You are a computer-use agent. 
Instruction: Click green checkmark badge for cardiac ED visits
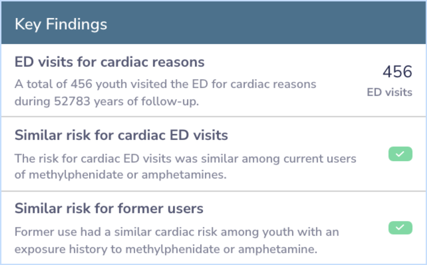(x=400, y=154)
